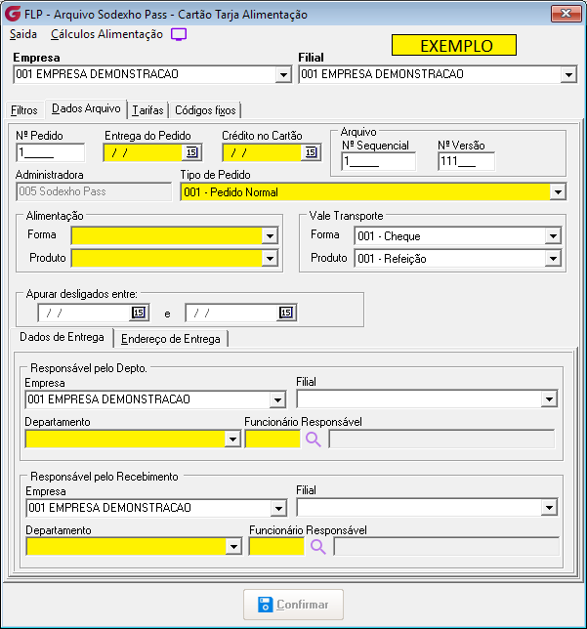Viewport: 587px width, 629px height.
Task: Open Empresa dropdown in Responsável pelo Depto.
Action: [x=277, y=399]
